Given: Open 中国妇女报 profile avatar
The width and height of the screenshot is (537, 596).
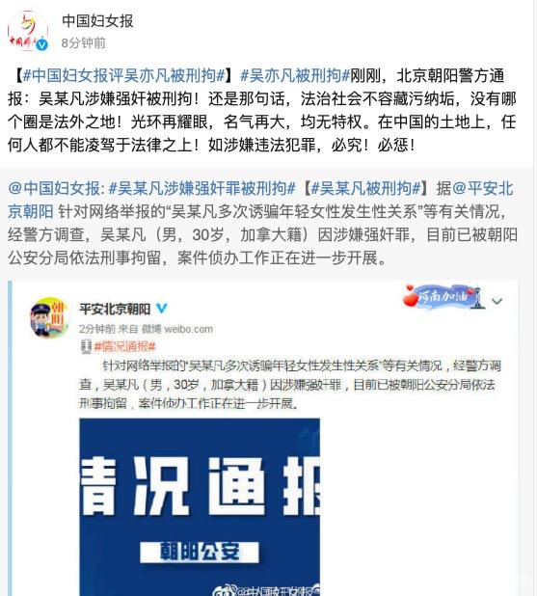Looking at the screenshot, I should click(x=28, y=31).
